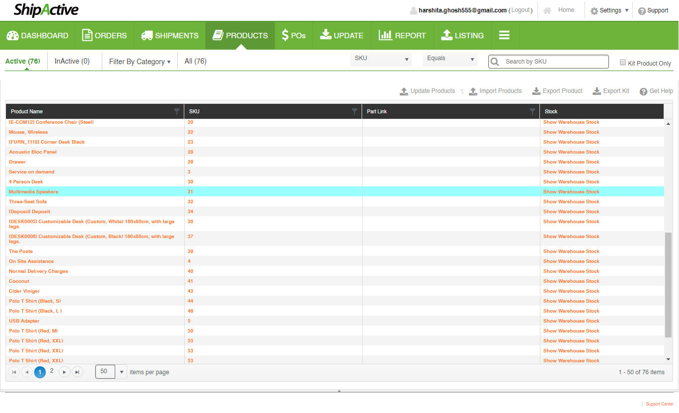Open the Mouse, Wireless product

point(28,132)
